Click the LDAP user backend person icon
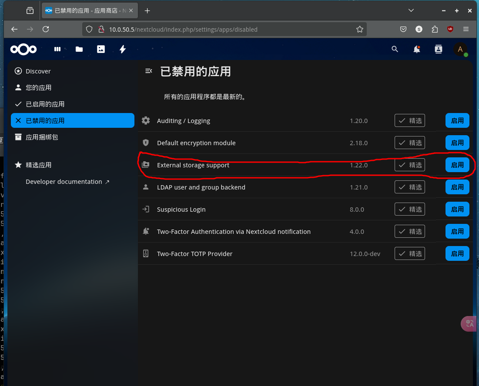Screen dimensions: 479x386 pyautogui.click(x=146, y=187)
